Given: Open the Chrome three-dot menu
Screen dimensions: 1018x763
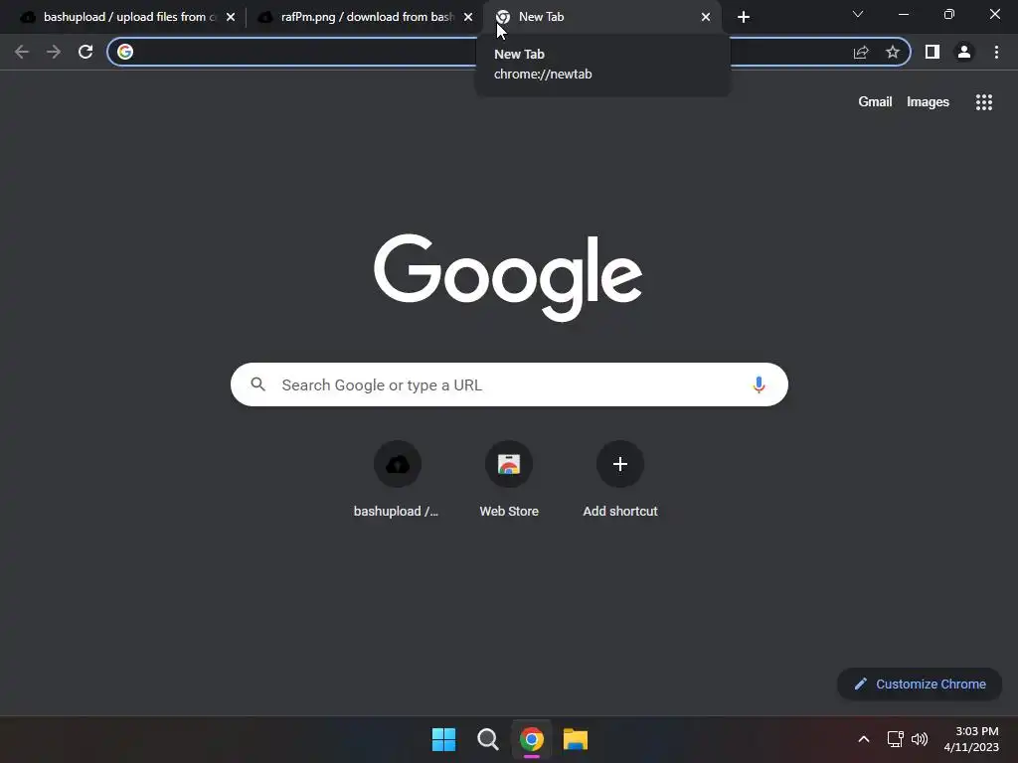Looking at the screenshot, I should pos(996,52).
